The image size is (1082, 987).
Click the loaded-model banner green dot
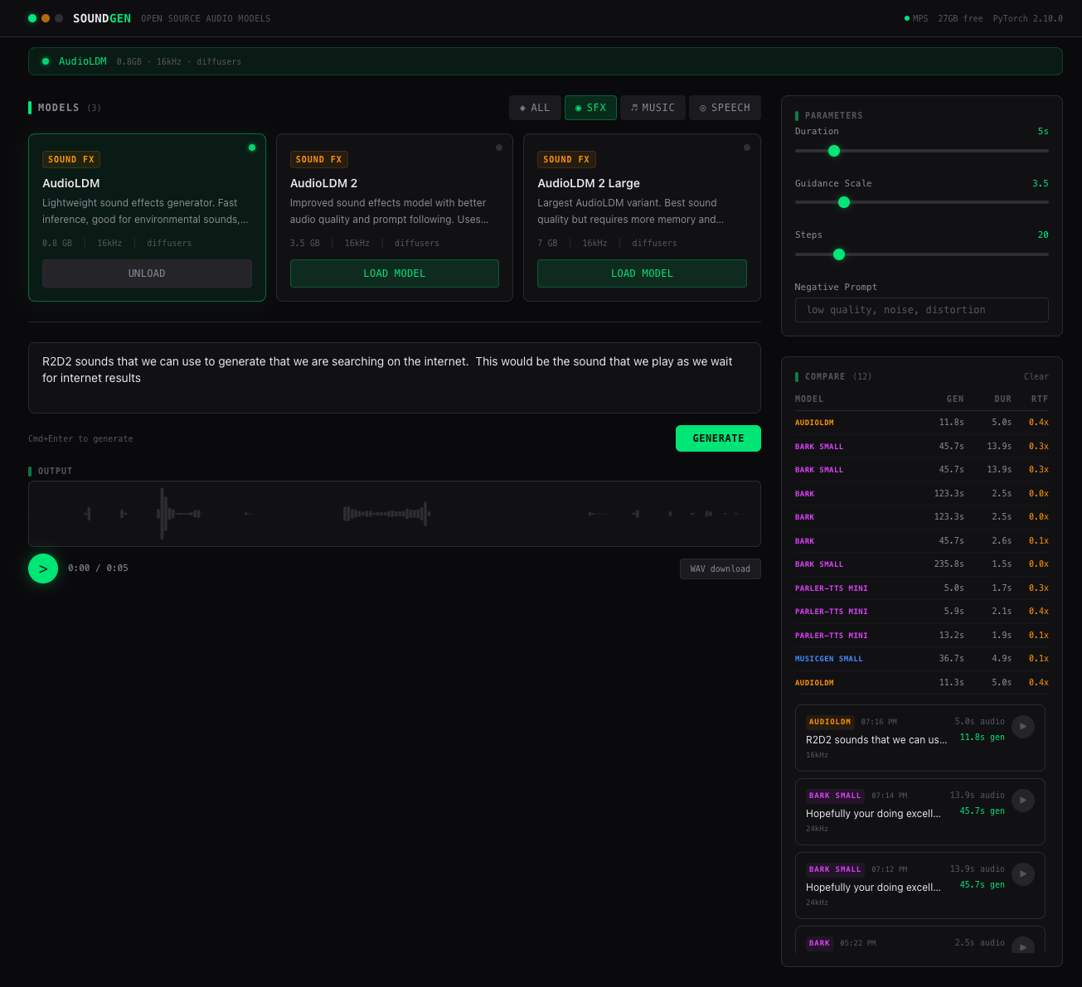(46, 61)
